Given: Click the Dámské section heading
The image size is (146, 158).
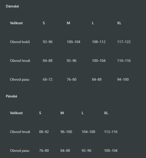Looking at the screenshot, I should 12,6.
